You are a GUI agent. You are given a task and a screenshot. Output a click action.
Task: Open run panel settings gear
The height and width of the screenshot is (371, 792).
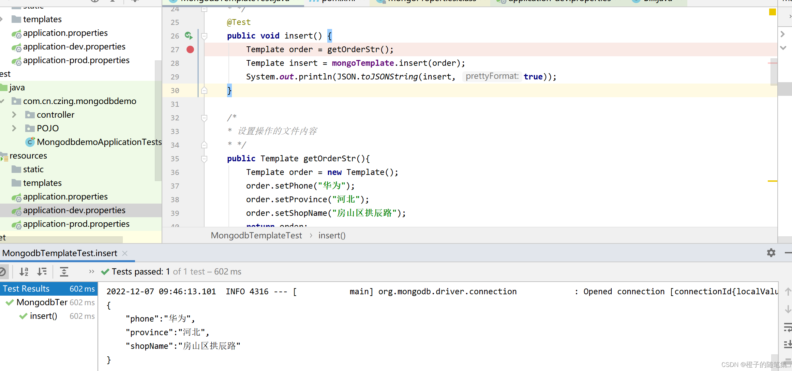pyautogui.click(x=771, y=253)
